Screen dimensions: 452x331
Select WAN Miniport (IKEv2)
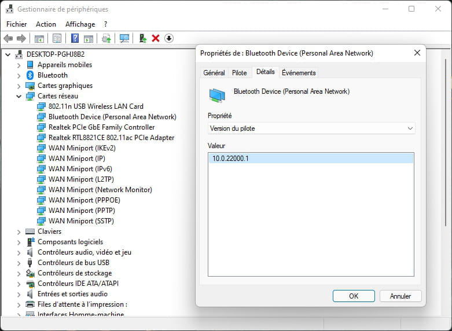(x=82, y=148)
